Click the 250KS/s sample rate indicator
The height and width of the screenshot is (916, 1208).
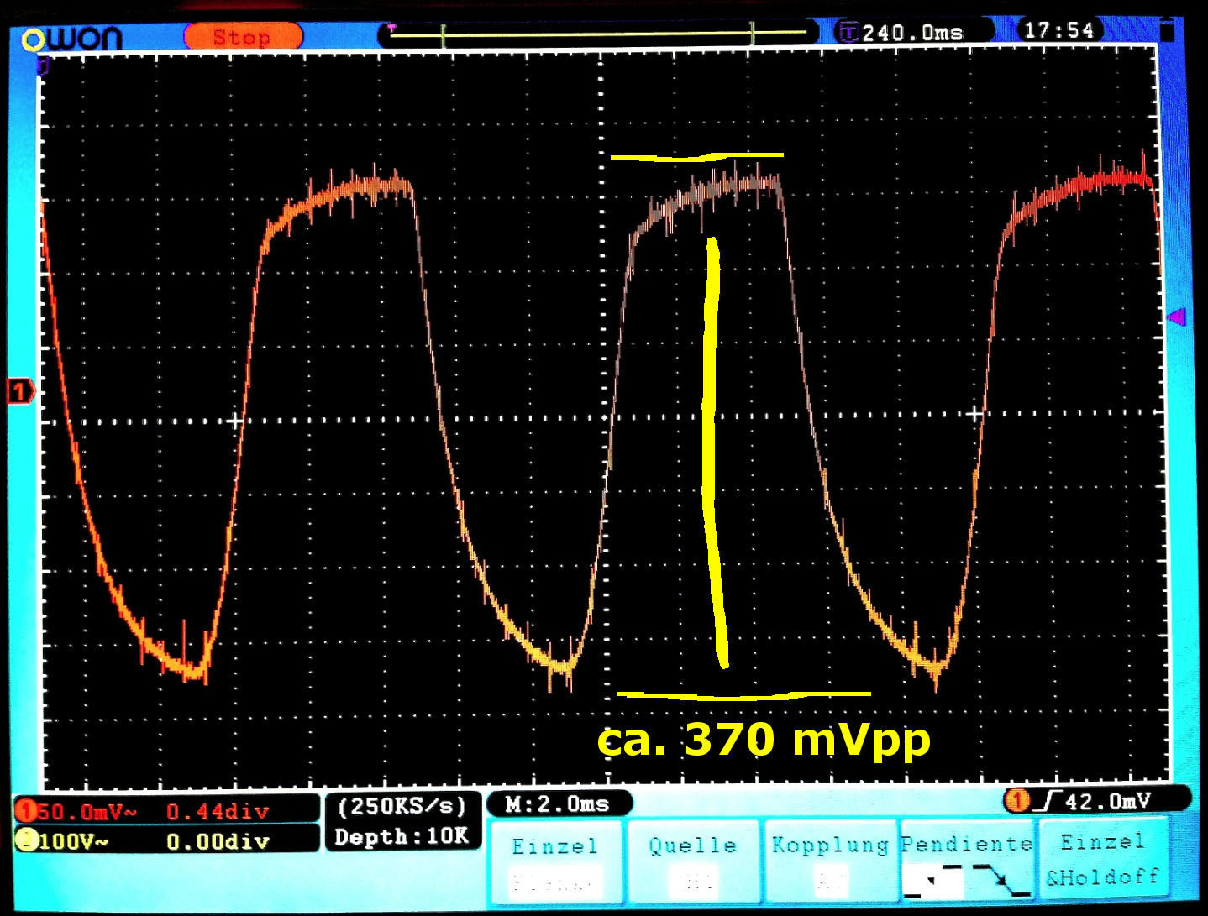(x=402, y=807)
